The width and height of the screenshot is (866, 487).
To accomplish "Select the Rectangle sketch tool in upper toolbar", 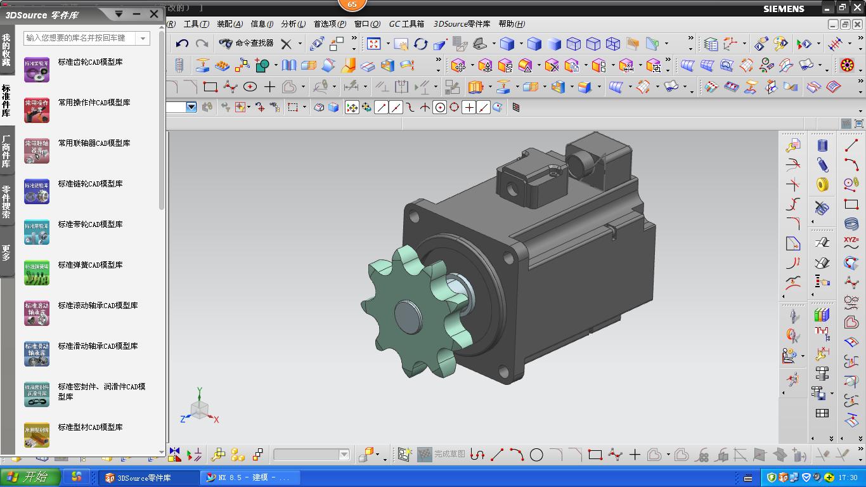I will click(x=210, y=86).
